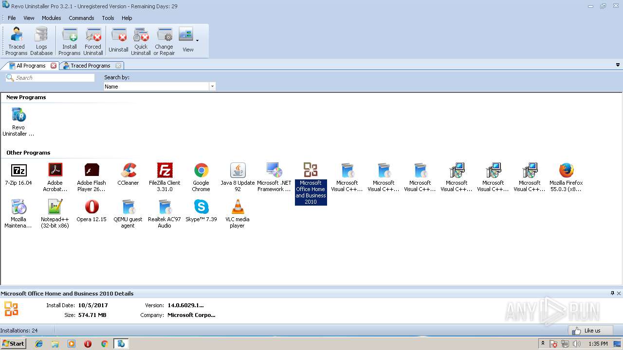The height and width of the screenshot is (350, 623).
Task: Click the volume icon in the tray
Action: click(x=577, y=344)
